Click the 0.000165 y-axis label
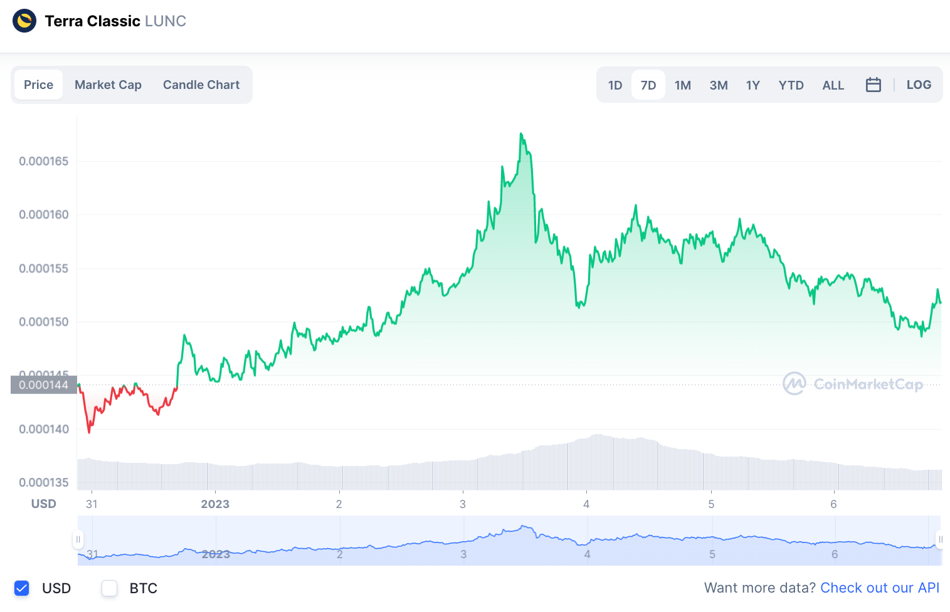The width and height of the screenshot is (950, 612). click(44, 161)
